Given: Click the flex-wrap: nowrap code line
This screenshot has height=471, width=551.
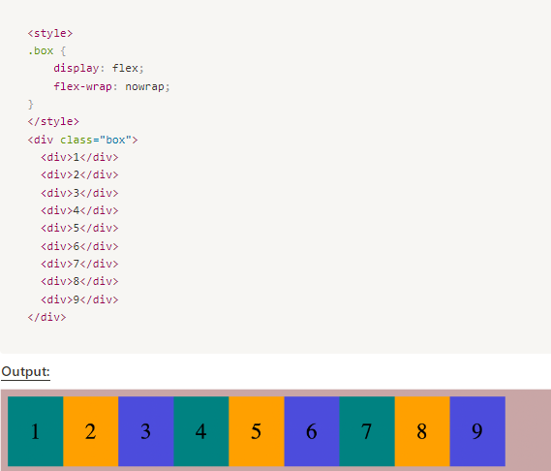Looking at the screenshot, I should click(111, 86).
